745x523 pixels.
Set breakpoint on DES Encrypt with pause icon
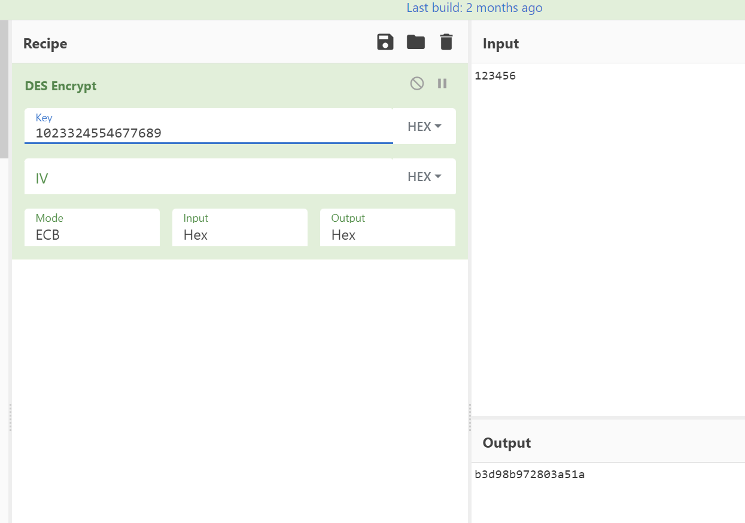[442, 84]
